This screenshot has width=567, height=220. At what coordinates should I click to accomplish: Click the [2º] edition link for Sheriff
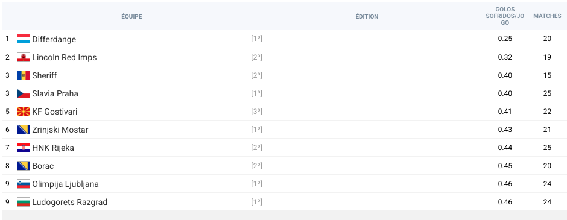256,75
